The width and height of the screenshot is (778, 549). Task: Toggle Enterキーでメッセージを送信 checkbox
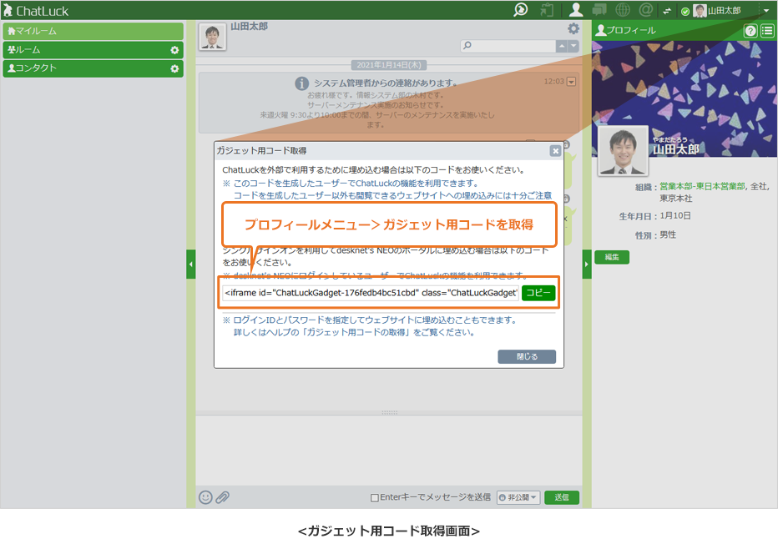click(375, 497)
